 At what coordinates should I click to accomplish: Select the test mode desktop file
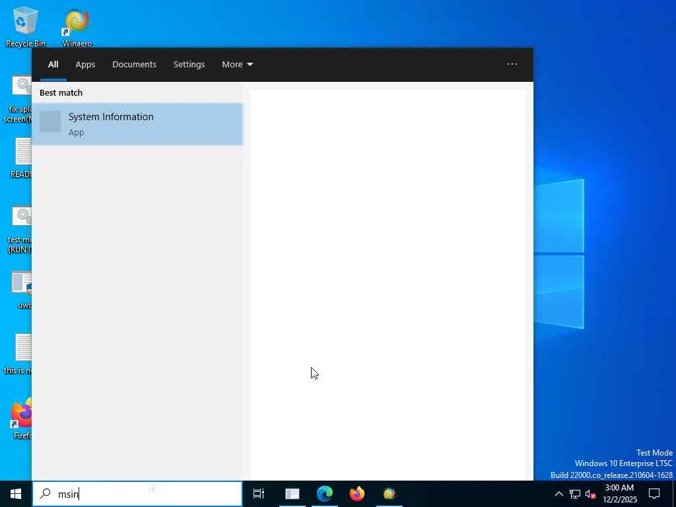(20, 229)
